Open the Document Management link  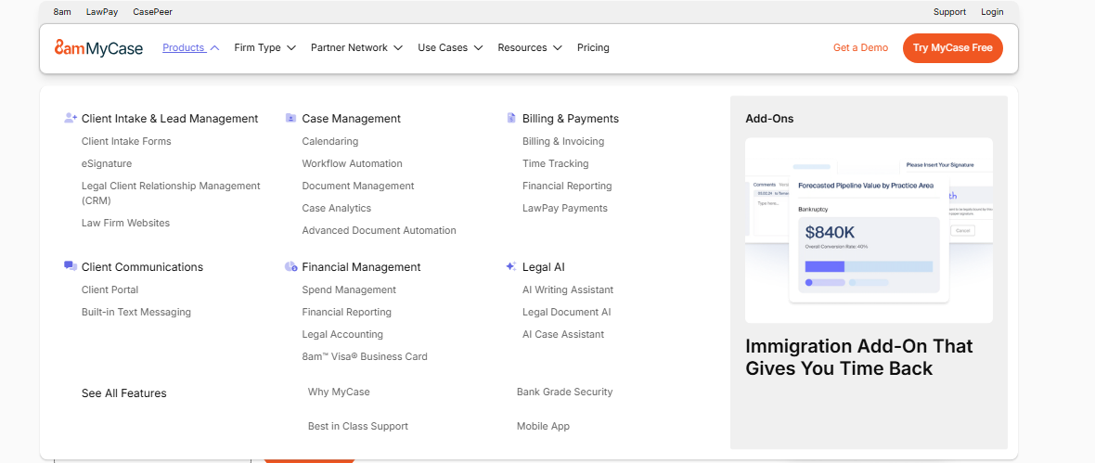[x=358, y=186]
